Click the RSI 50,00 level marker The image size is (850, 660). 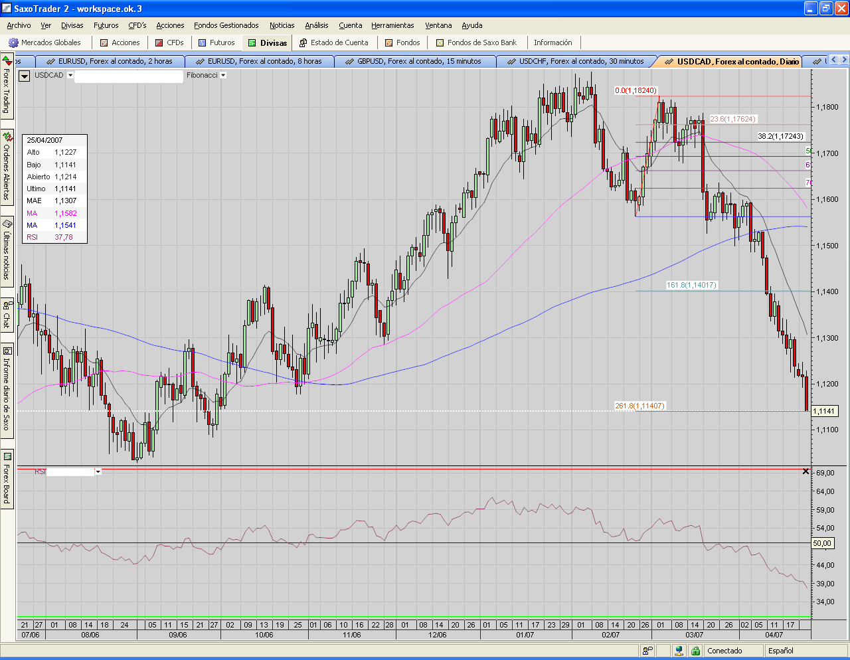pos(822,543)
